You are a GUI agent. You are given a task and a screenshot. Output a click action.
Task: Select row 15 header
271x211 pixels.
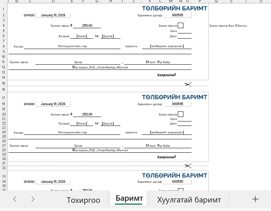click(x=3, y=84)
